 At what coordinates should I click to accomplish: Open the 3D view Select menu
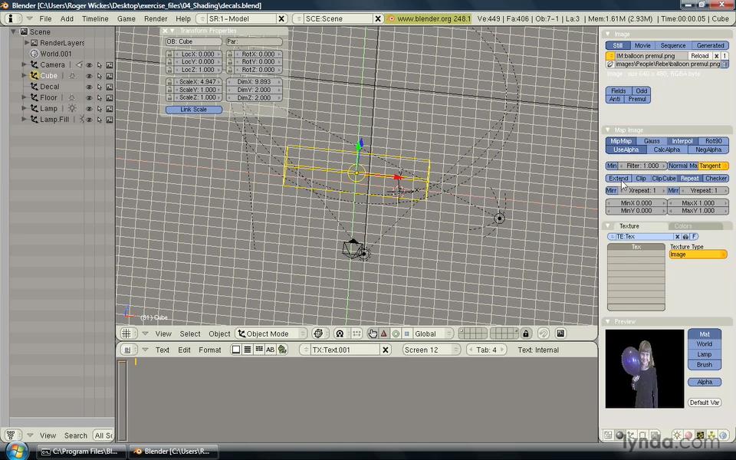(x=189, y=333)
